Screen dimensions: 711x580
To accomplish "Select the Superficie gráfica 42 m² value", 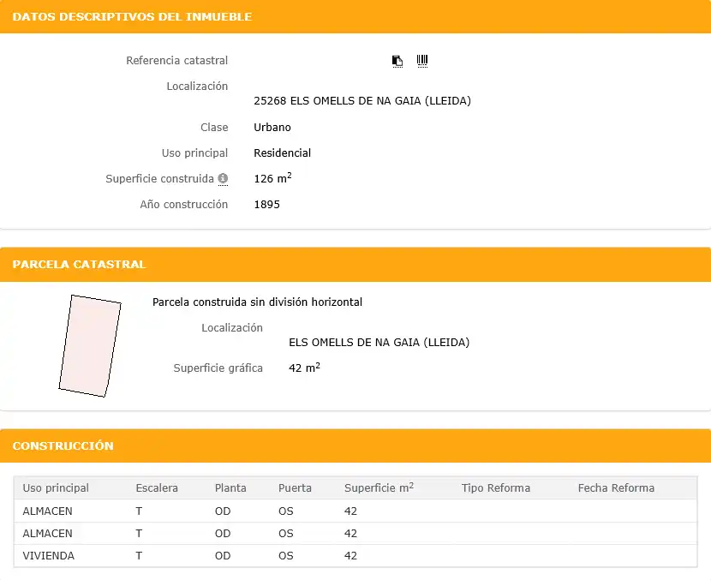I will (x=304, y=368).
